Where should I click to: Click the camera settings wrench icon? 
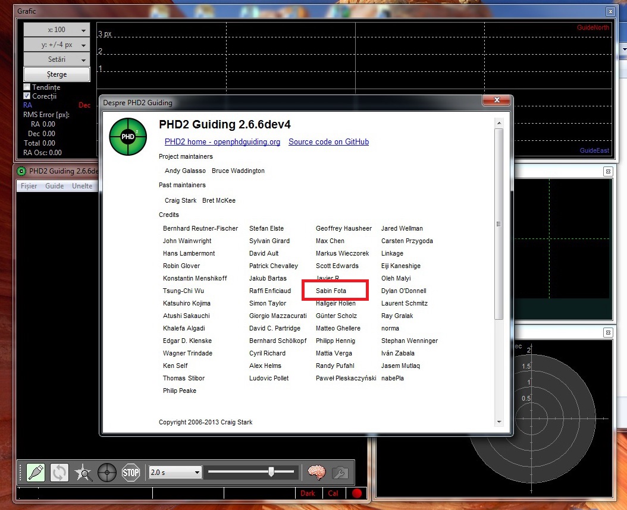coord(340,473)
